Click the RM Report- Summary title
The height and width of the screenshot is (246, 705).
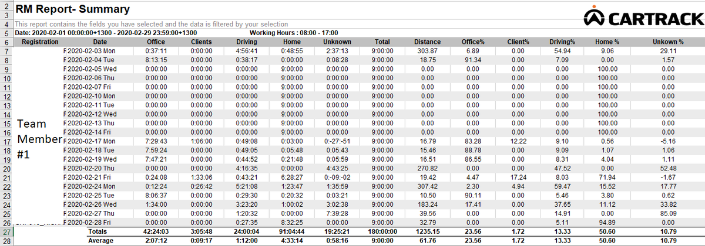pyautogui.click(x=65, y=9)
